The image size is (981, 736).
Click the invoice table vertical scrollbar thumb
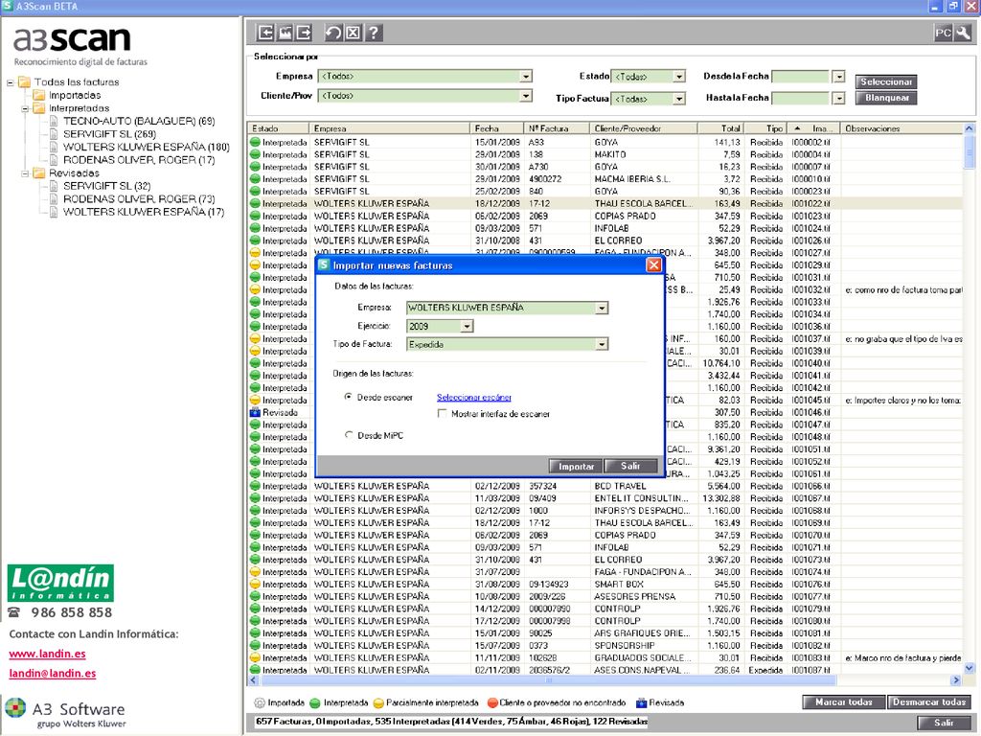(970, 150)
